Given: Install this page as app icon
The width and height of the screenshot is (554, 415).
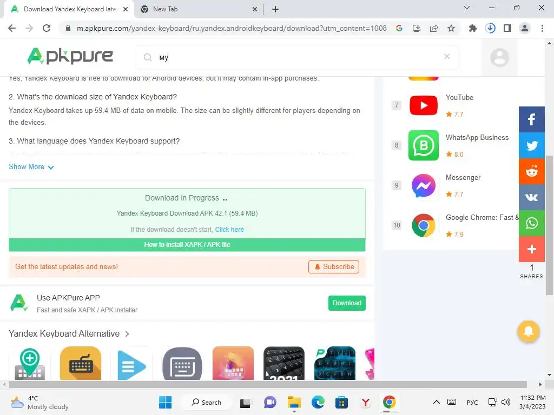Looking at the screenshot, I should click(417, 28).
